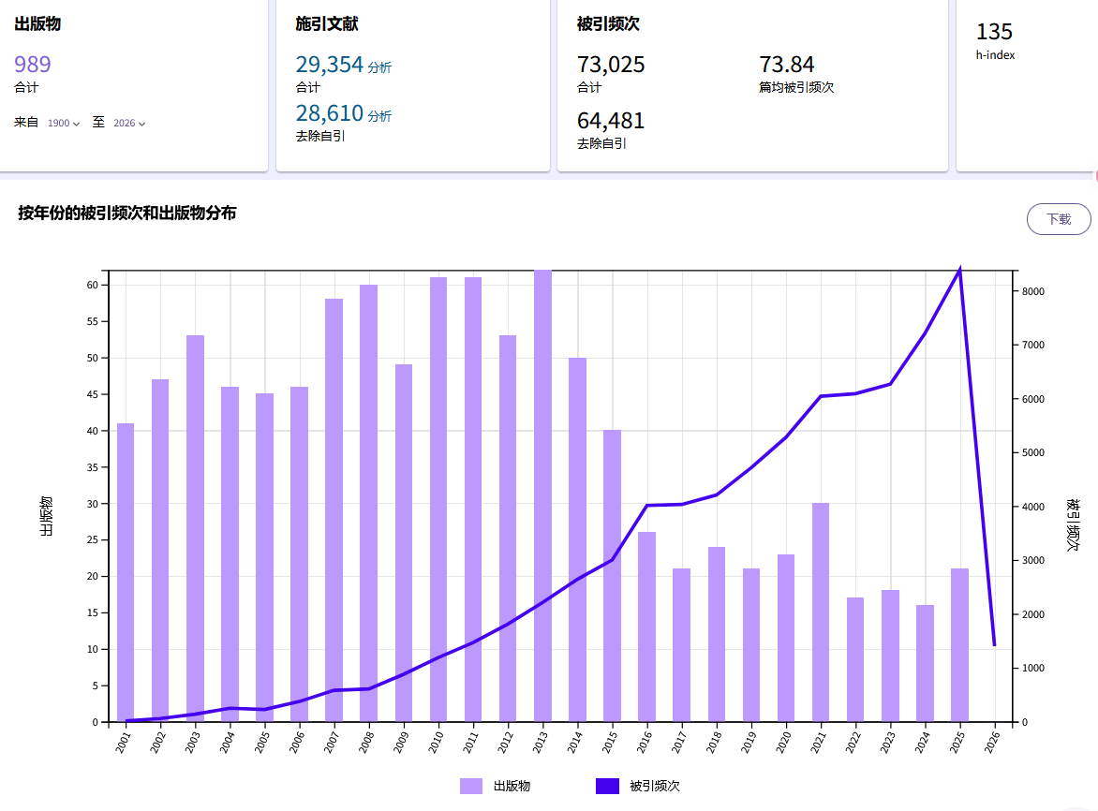Toggle 被引频次 legend series swatch

tap(607, 786)
